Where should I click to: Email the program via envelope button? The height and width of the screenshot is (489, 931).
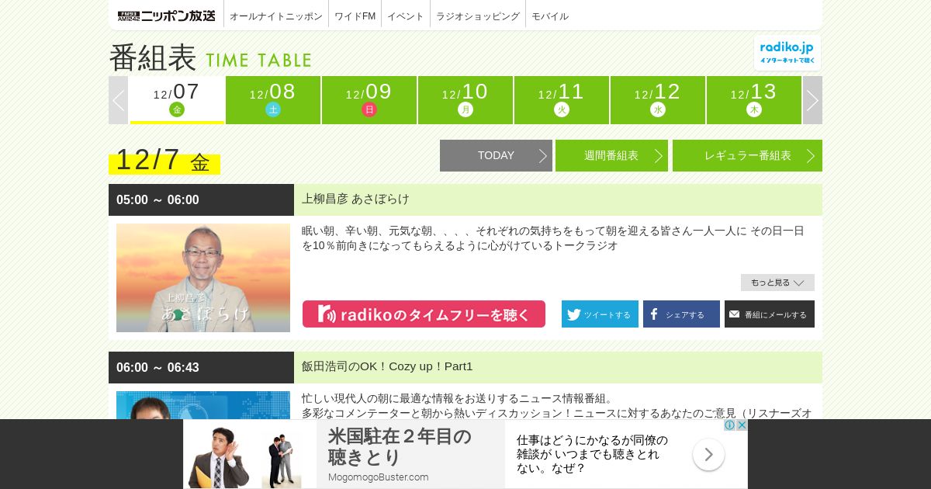point(770,314)
